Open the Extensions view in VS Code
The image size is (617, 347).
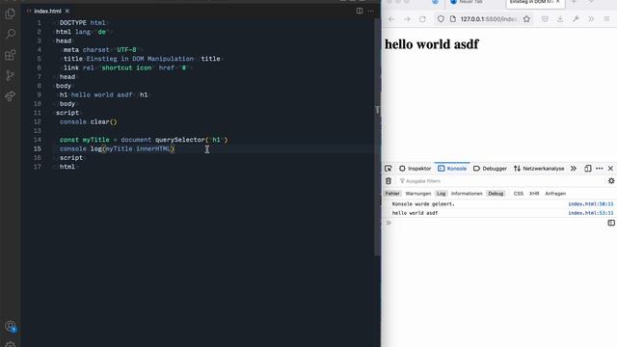point(11,55)
